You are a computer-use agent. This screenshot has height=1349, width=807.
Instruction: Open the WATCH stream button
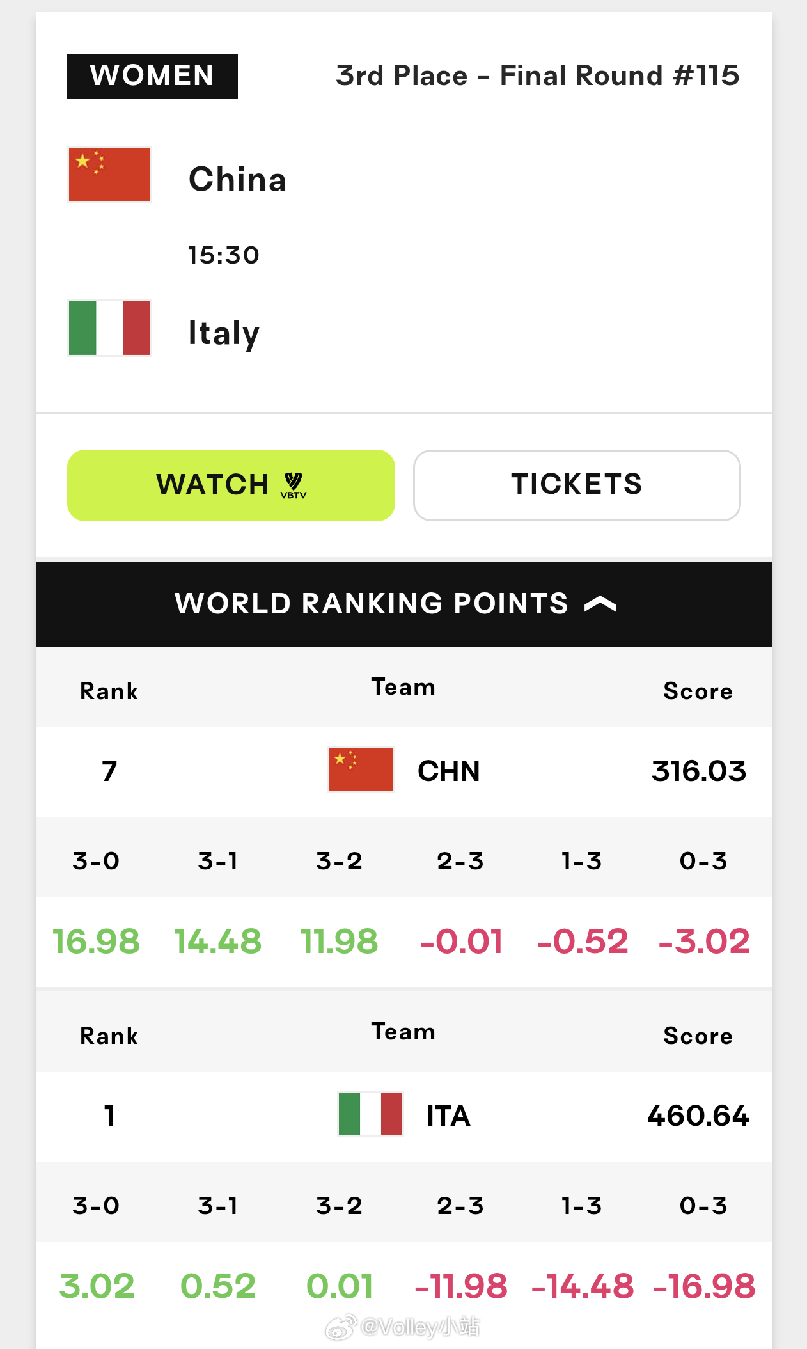point(231,485)
